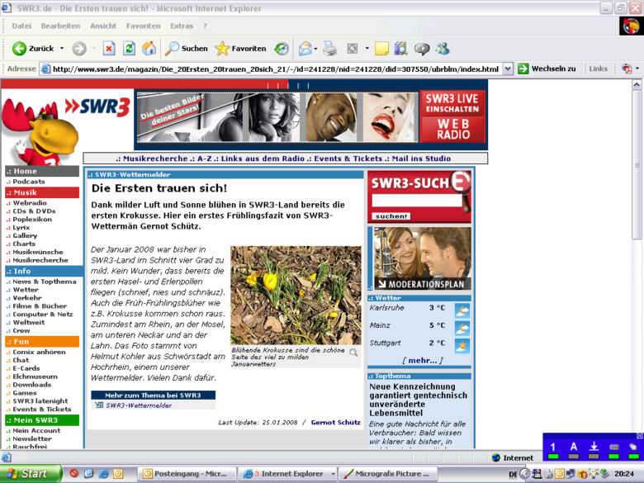The height and width of the screenshot is (483, 644).
Task: Open the History clock icon
Action: pyautogui.click(x=282, y=49)
